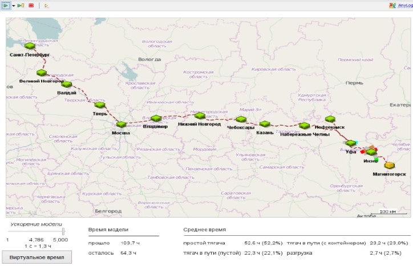The image size is (413, 266).
Task: Select the Чебоксары node marker
Action: tap(241, 120)
